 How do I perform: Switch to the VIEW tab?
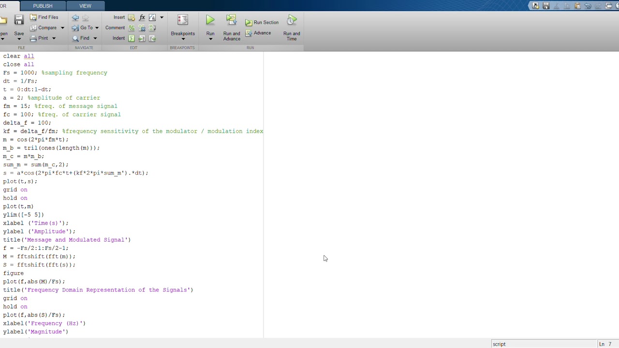pos(85,6)
